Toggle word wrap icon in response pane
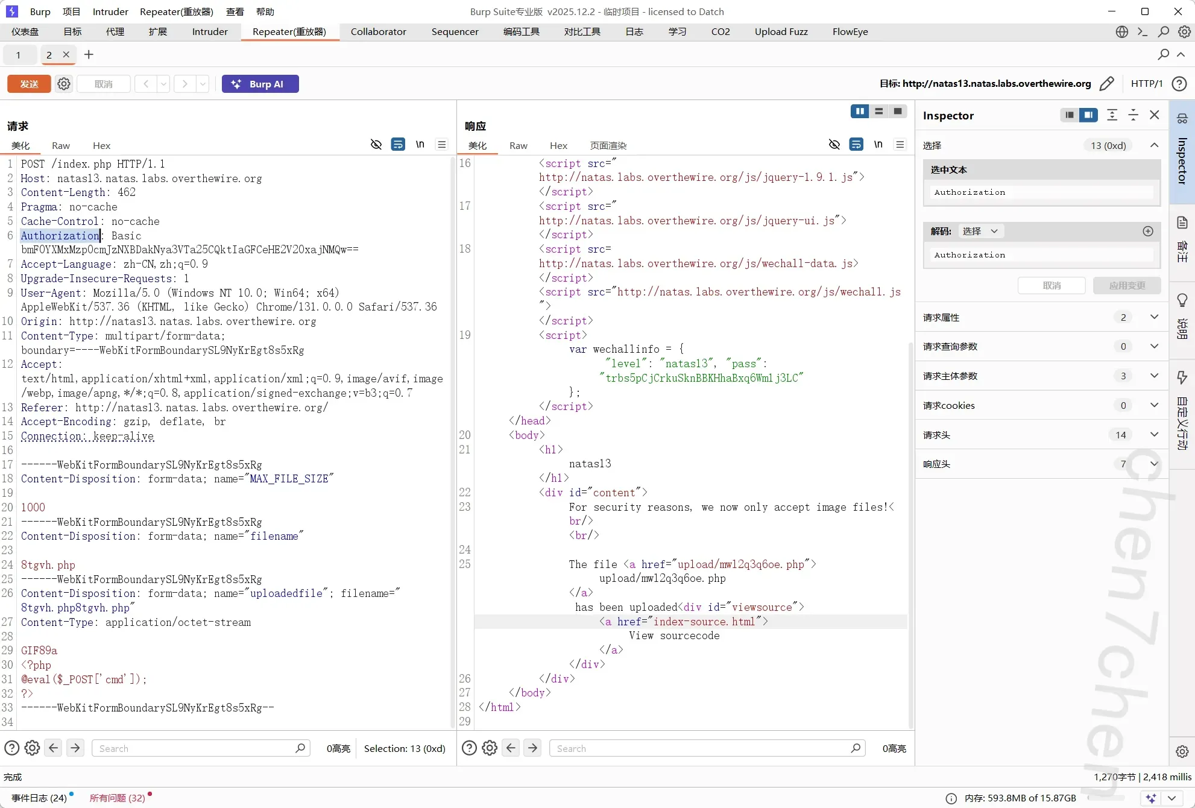 [x=856, y=145]
